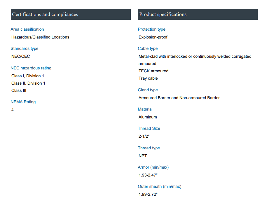The width and height of the screenshot is (267, 201).
Task: Click the Class III entry
Action: click(x=19, y=90)
